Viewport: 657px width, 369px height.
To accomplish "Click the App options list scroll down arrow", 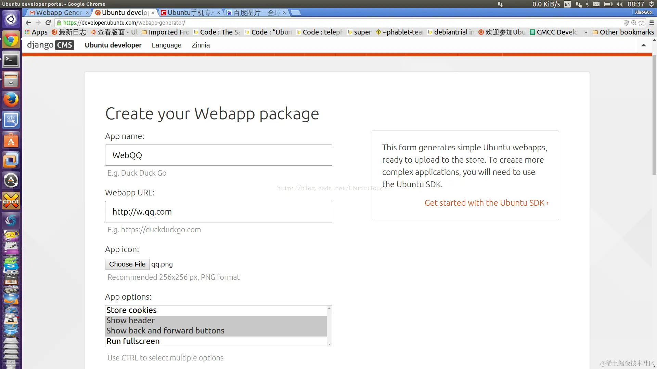I will tap(329, 344).
